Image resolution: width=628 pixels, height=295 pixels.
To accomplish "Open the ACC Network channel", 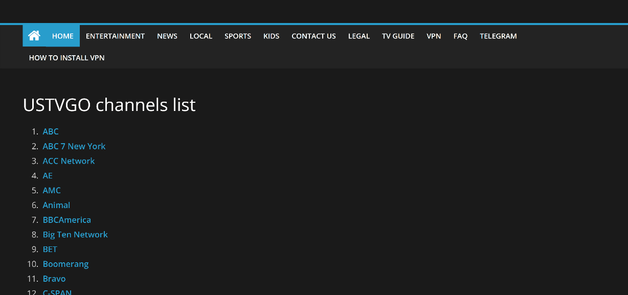I will click(69, 161).
